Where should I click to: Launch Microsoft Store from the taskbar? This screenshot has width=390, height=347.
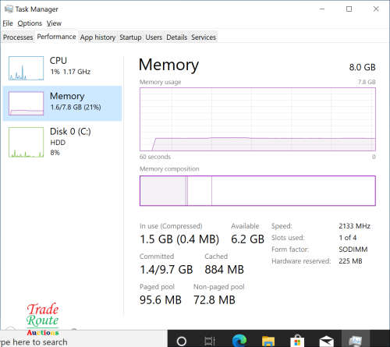click(x=297, y=340)
